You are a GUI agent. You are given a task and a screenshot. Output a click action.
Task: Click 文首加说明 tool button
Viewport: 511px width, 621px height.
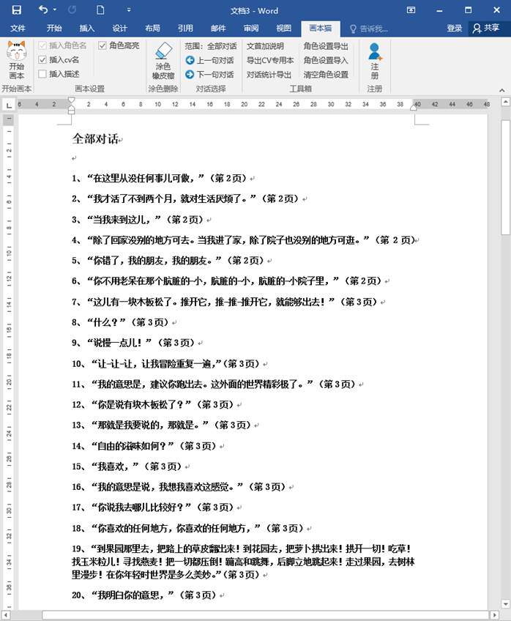pos(265,46)
